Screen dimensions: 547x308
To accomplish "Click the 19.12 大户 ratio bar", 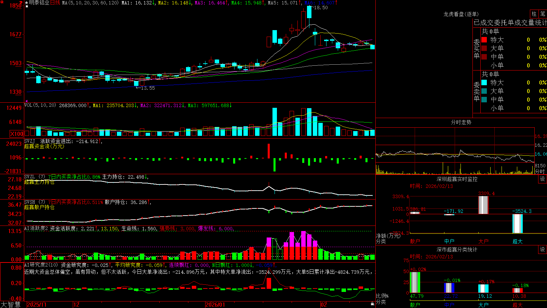I will (483, 288).
